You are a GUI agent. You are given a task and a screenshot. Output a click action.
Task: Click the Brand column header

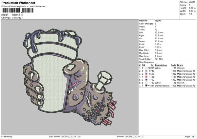point(180,65)
